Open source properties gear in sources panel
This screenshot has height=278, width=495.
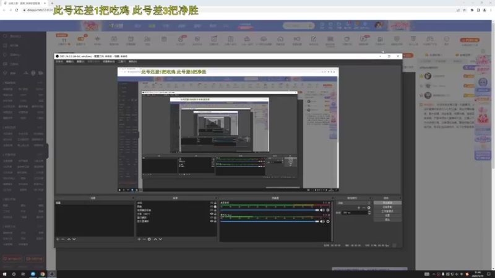pyautogui.click(x=149, y=239)
